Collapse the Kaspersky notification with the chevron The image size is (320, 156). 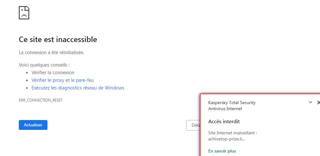310,103
